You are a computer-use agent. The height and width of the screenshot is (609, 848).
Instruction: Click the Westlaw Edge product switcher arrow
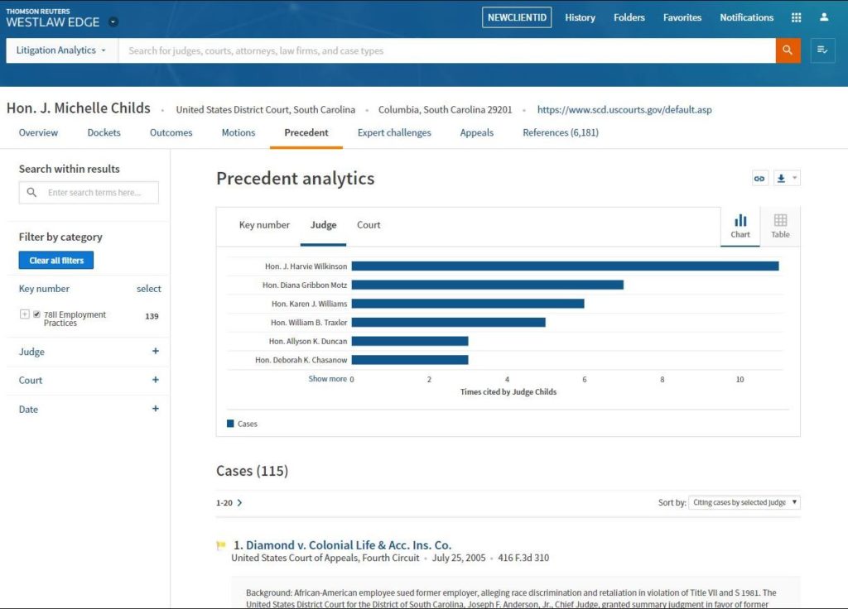click(113, 22)
